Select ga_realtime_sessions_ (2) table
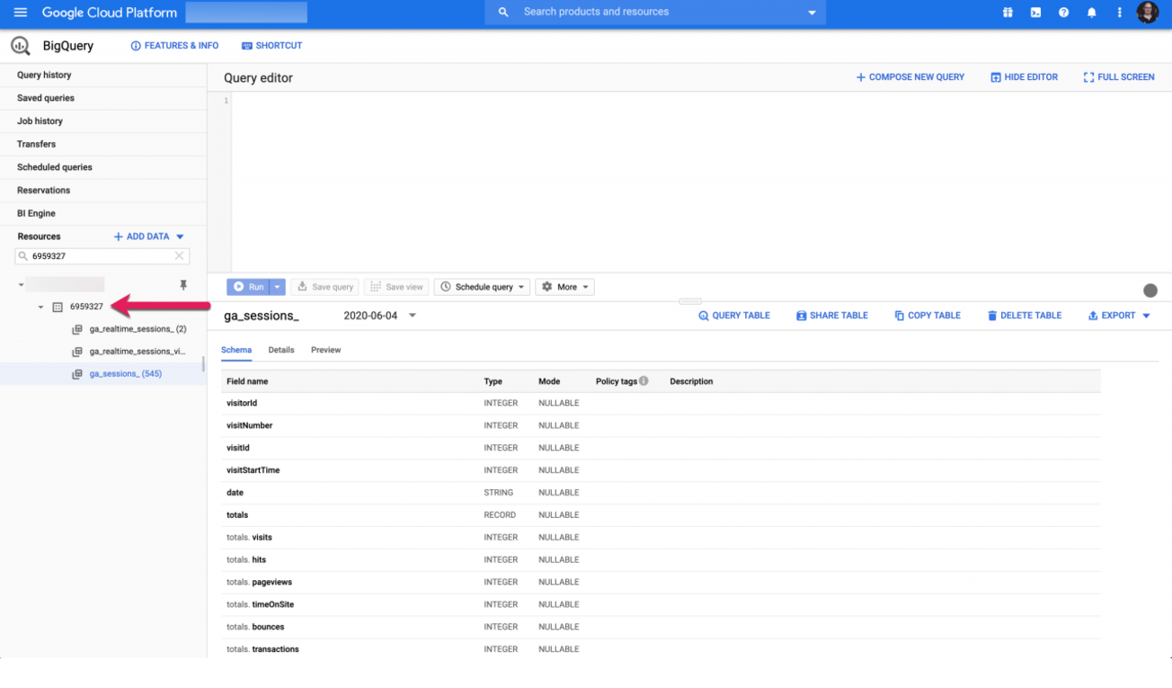Viewport: 1172px width, 688px height. click(x=138, y=329)
